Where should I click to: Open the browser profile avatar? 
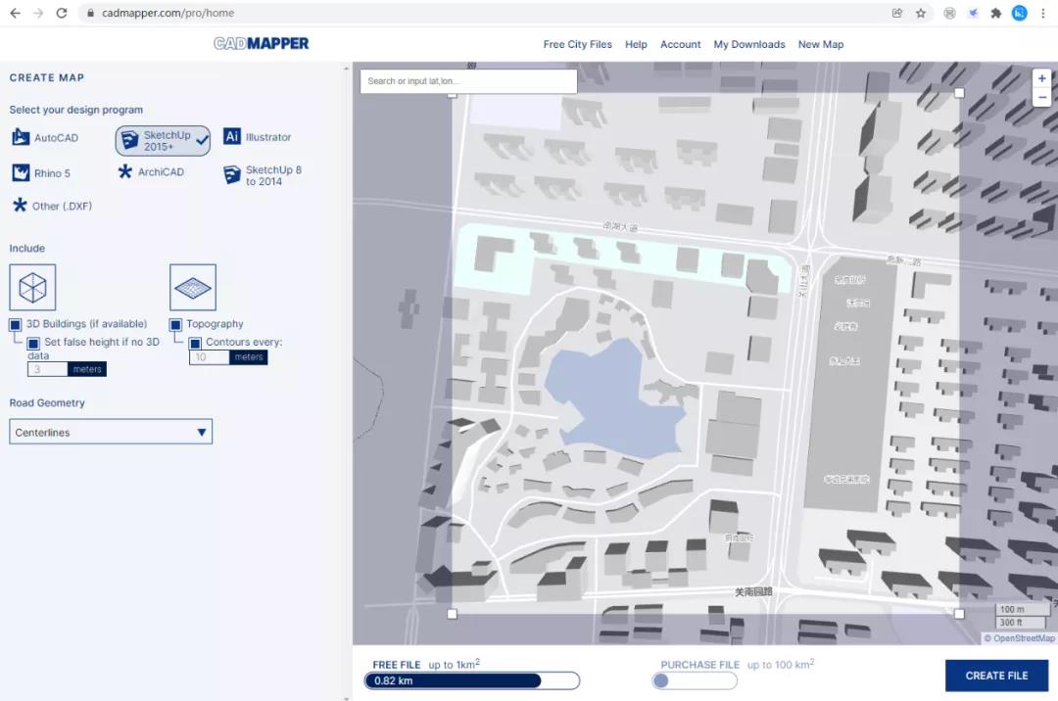[x=1020, y=13]
